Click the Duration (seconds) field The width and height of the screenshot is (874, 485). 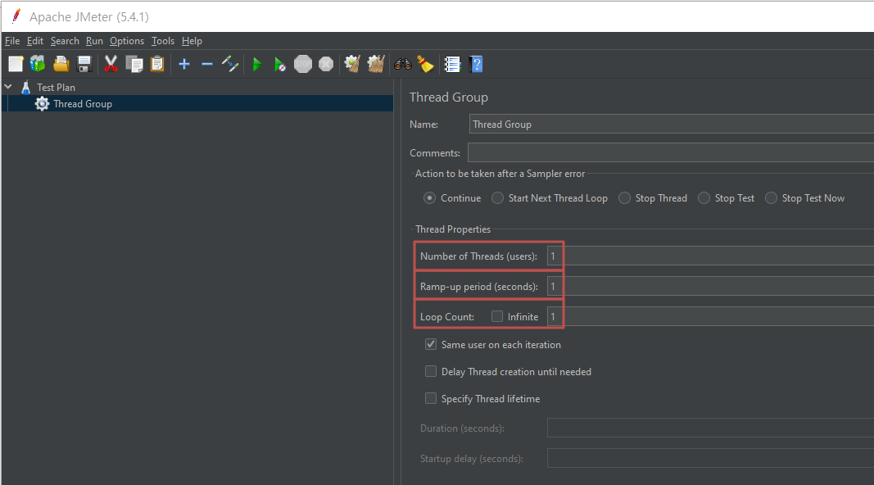pyautogui.click(x=710, y=428)
